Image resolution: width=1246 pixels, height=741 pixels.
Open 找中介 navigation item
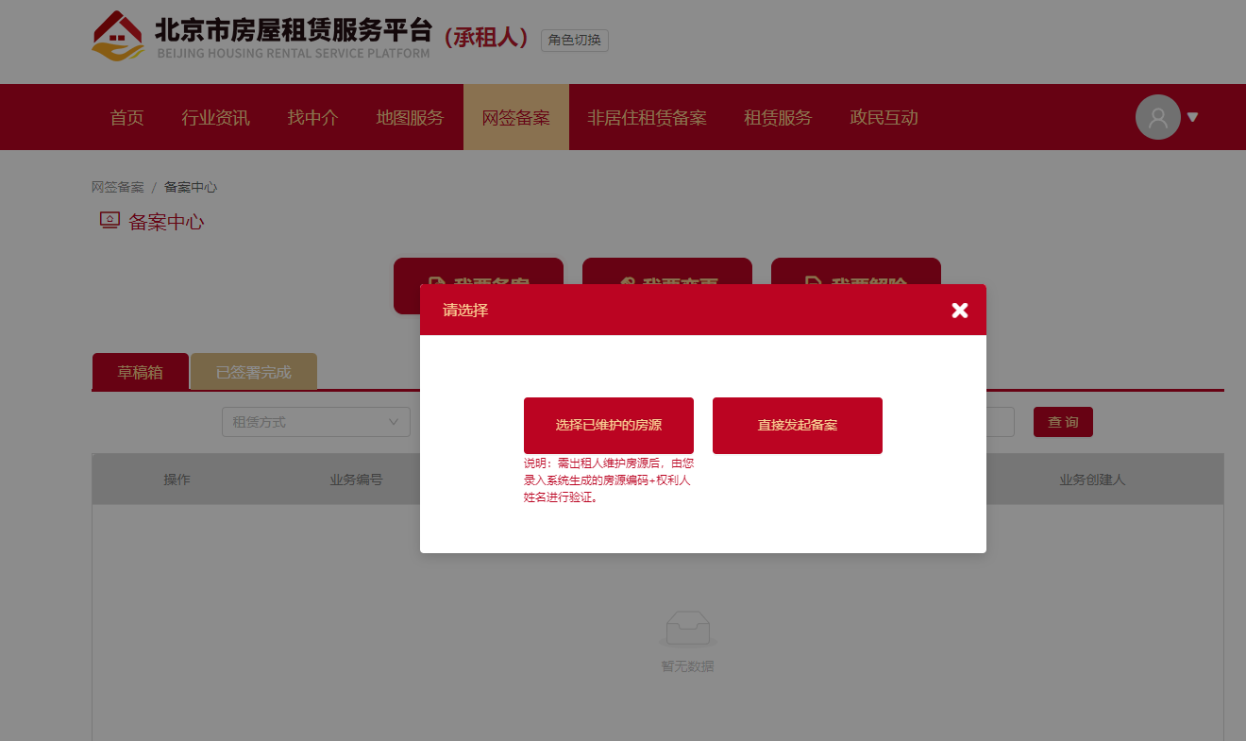pos(312,118)
